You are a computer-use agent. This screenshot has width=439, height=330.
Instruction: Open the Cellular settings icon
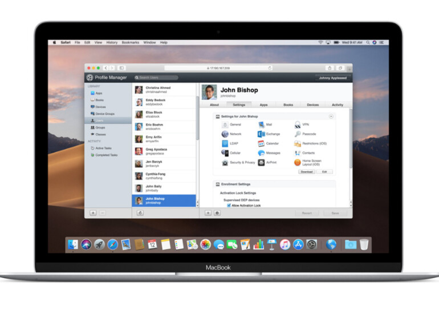(225, 153)
